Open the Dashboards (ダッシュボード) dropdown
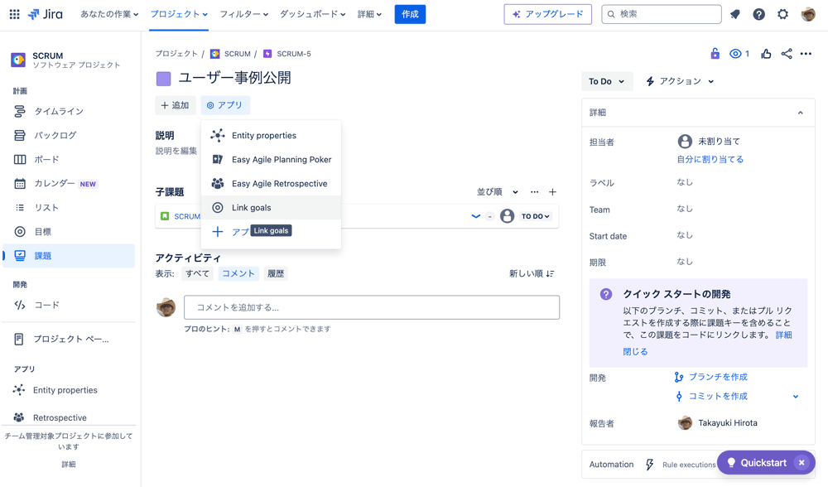Screen dimensions: 828x487 pyautogui.click(x=313, y=14)
